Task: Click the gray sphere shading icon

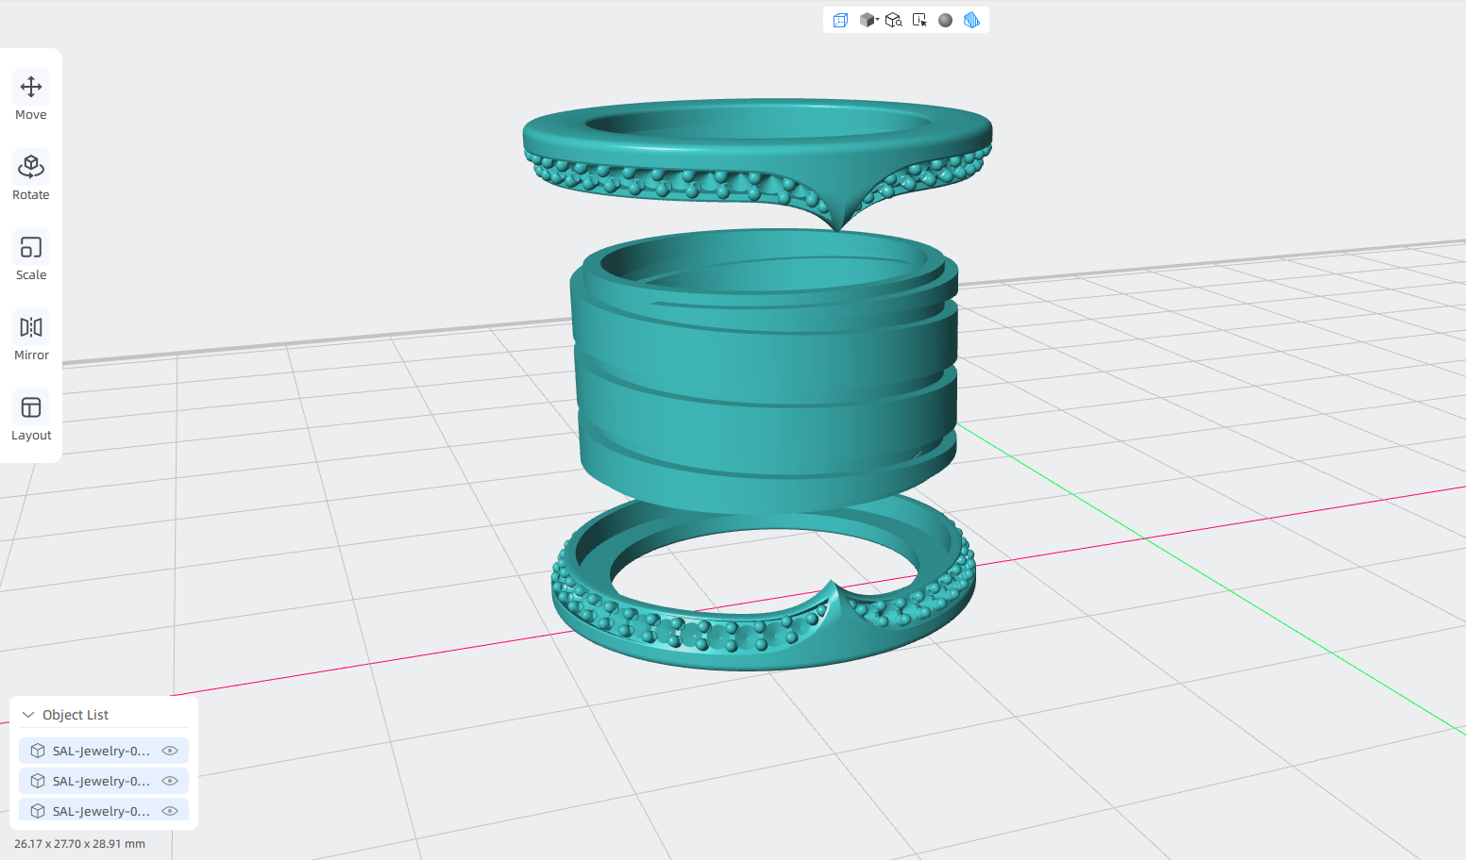Action: [x=945, y=20]
